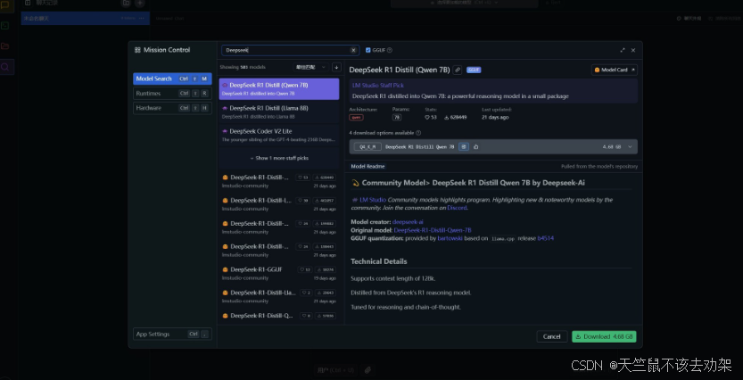Close the Mission Control dialog
The width and height of the screenshot is (743, 380).
pyautogui.click(x=633, y=50)
